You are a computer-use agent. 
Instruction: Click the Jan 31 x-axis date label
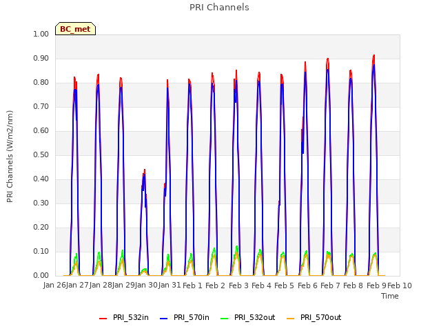click(170, 285)
